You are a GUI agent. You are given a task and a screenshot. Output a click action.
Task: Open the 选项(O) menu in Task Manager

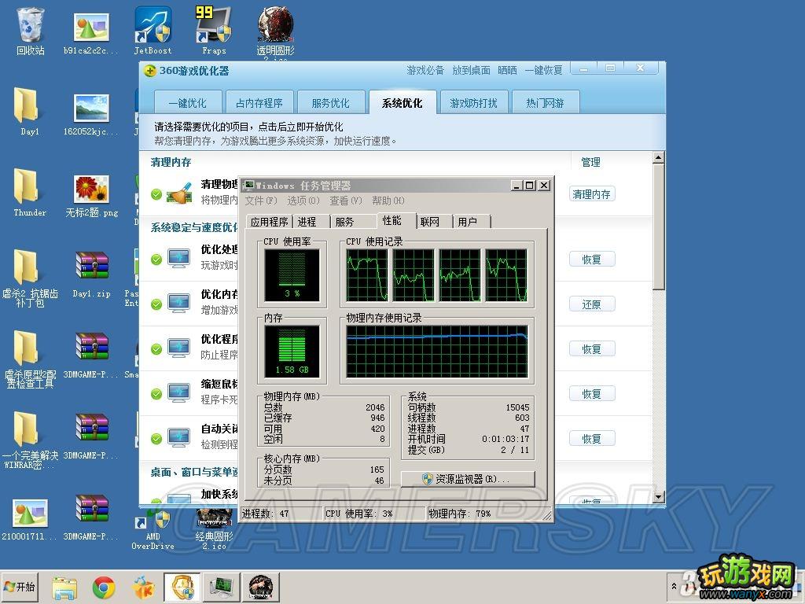click(303, 201)
